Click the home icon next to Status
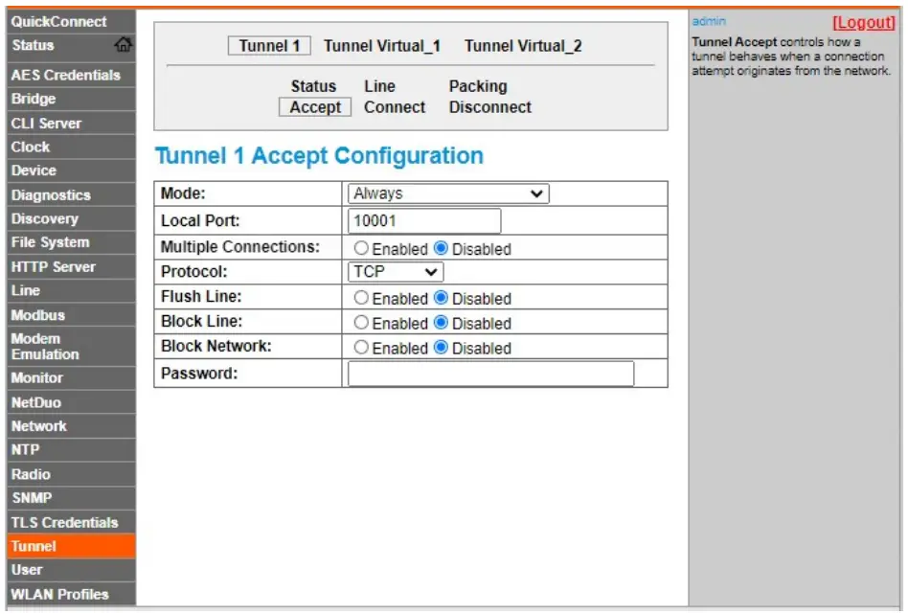908x614 pixels. point(124,45)
